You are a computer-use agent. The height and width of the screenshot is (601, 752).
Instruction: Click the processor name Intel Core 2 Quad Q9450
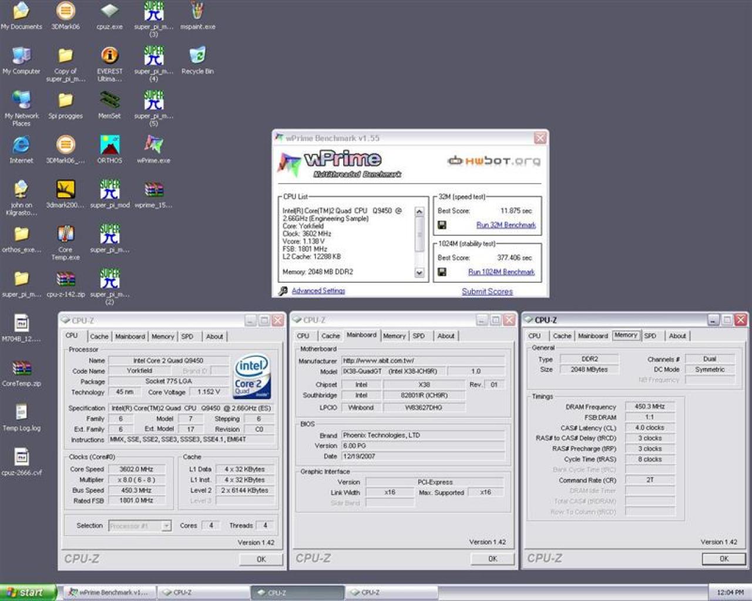coord(168,360)
